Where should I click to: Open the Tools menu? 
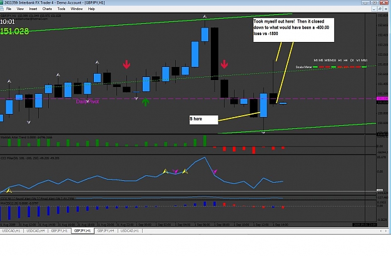(61, 9)
